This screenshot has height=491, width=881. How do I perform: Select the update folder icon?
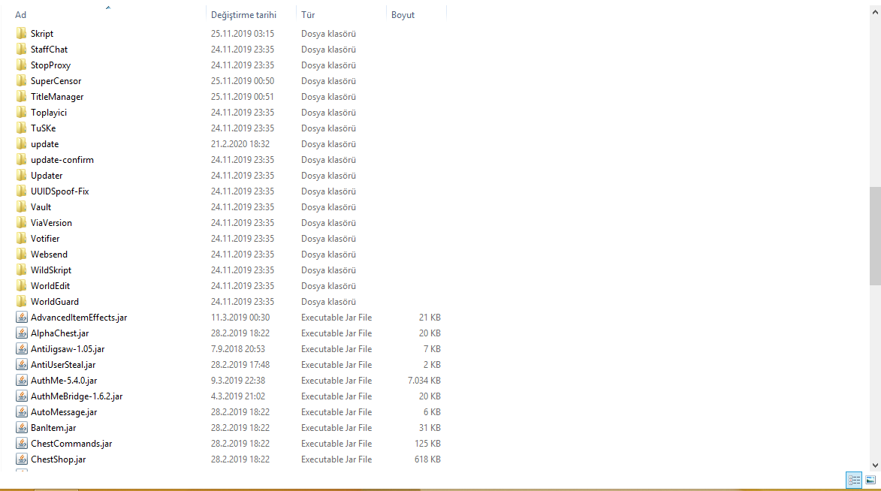pos(21,143)
